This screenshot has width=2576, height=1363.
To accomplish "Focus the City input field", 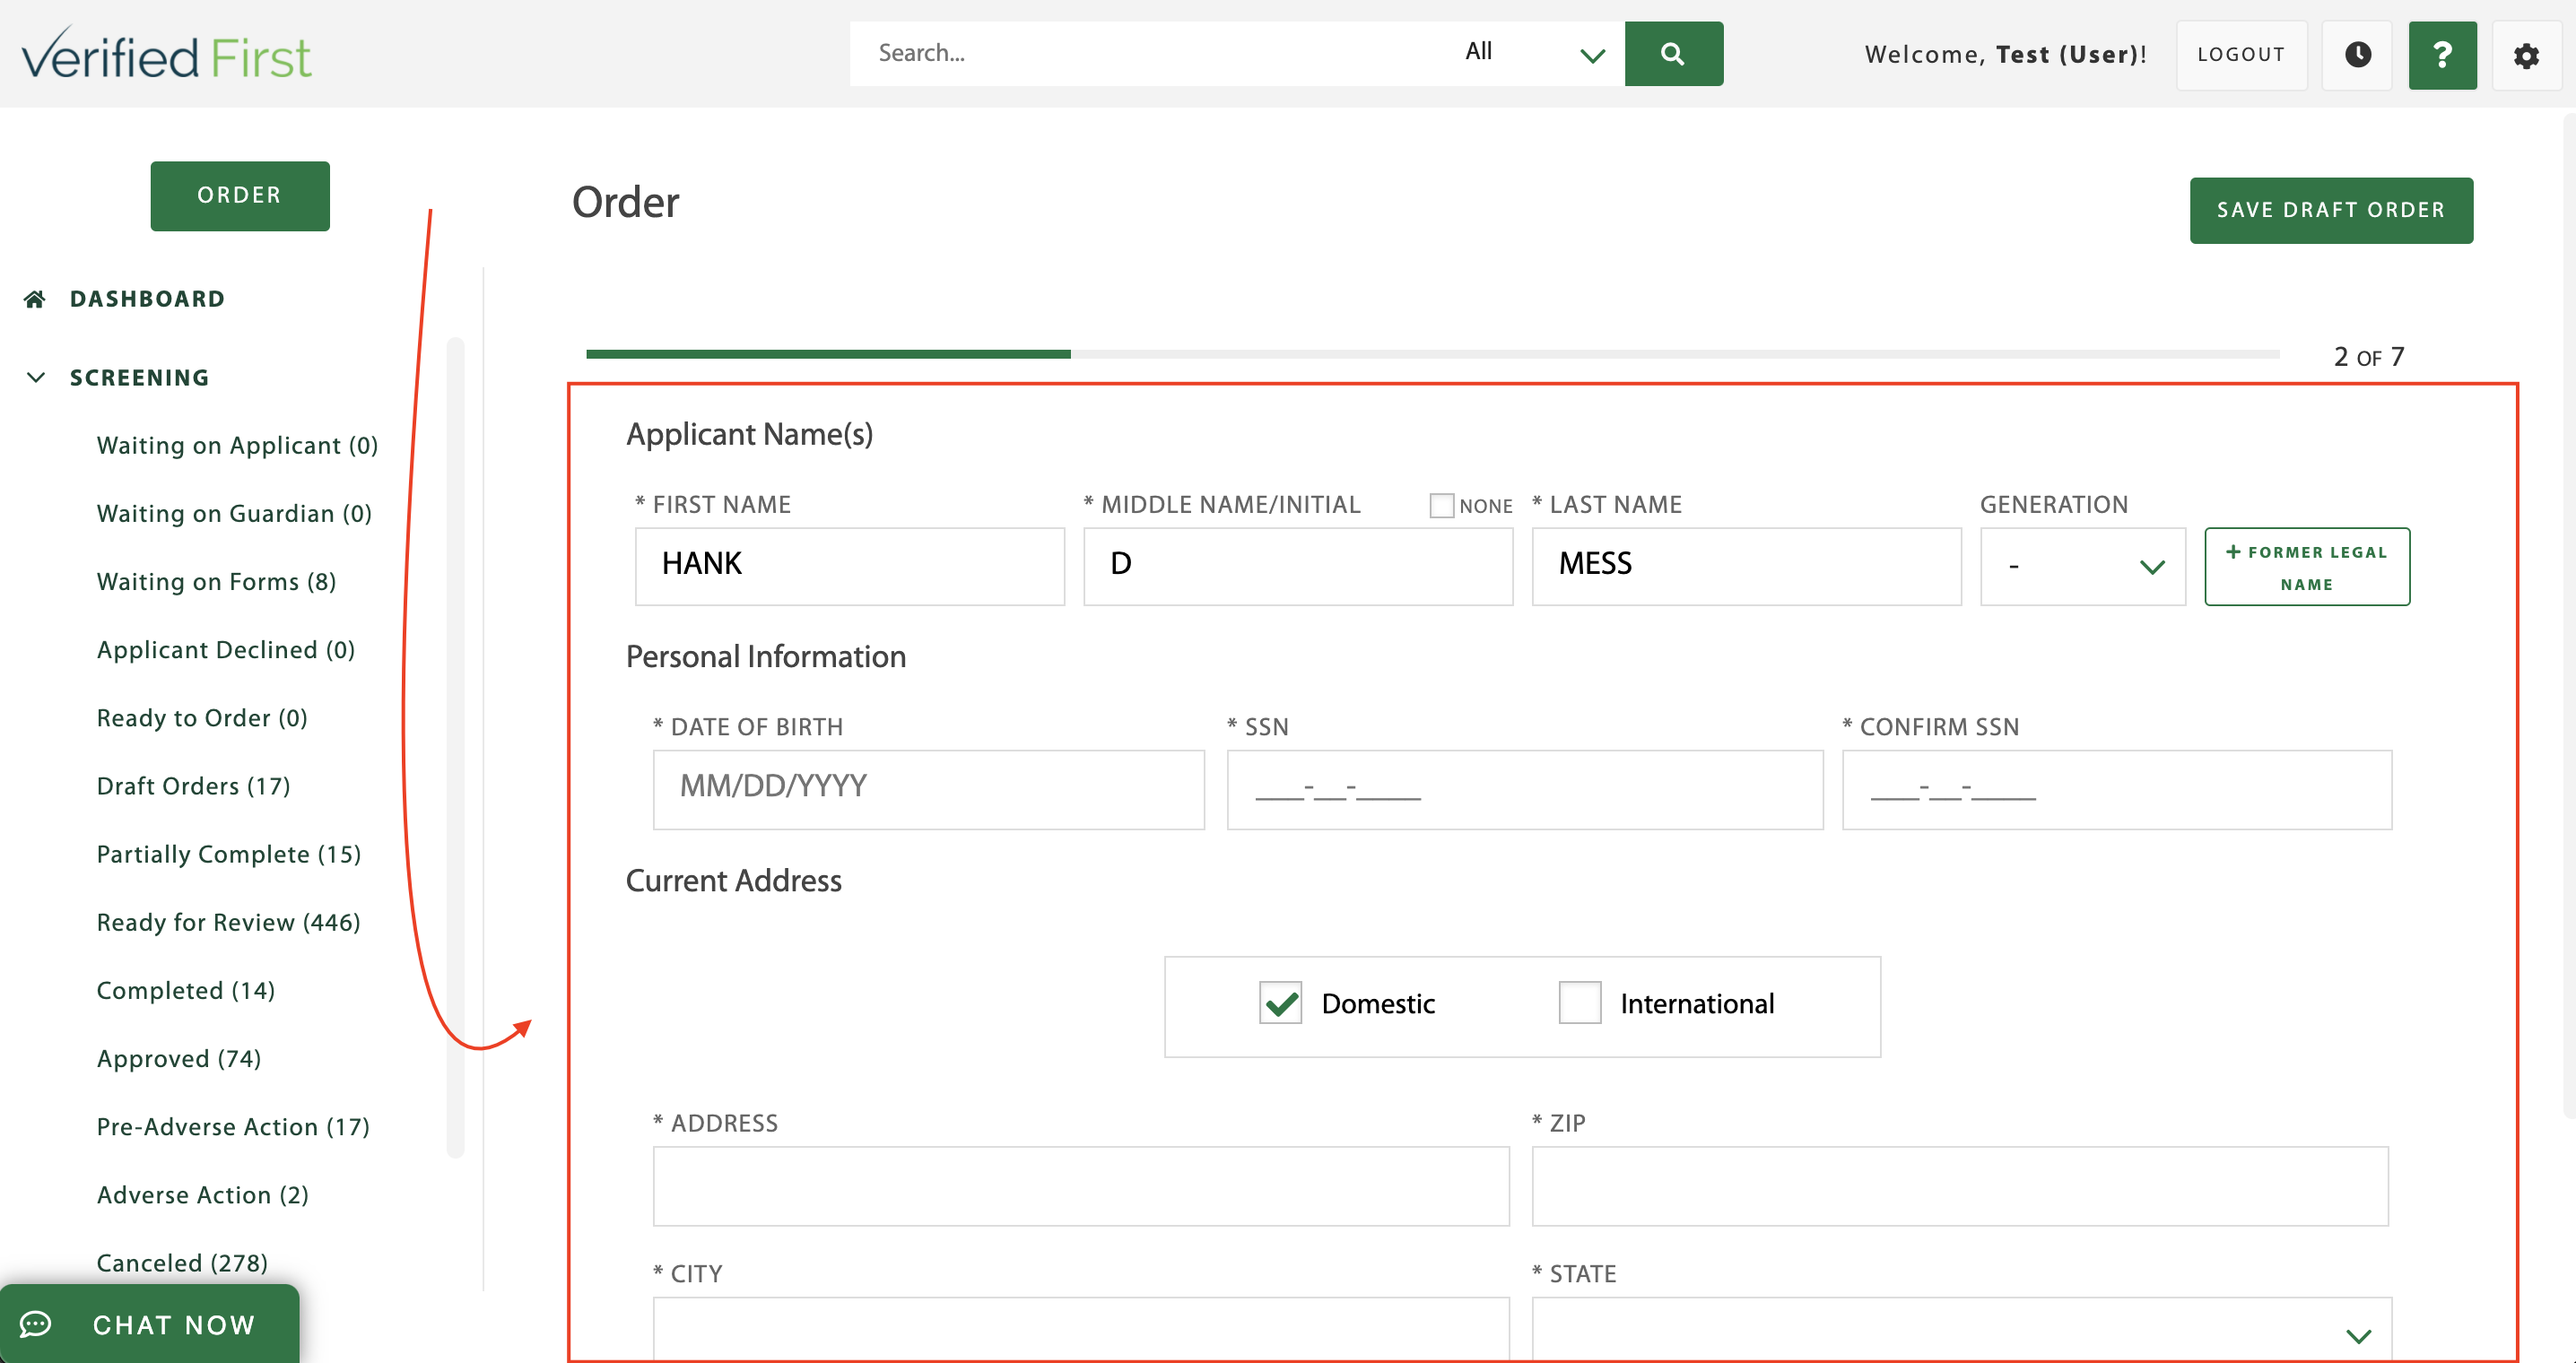I will click(x=1081, y=1331).
